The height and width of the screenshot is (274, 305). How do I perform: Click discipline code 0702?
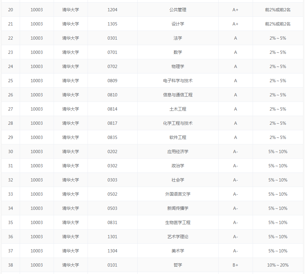coord(112,66)
